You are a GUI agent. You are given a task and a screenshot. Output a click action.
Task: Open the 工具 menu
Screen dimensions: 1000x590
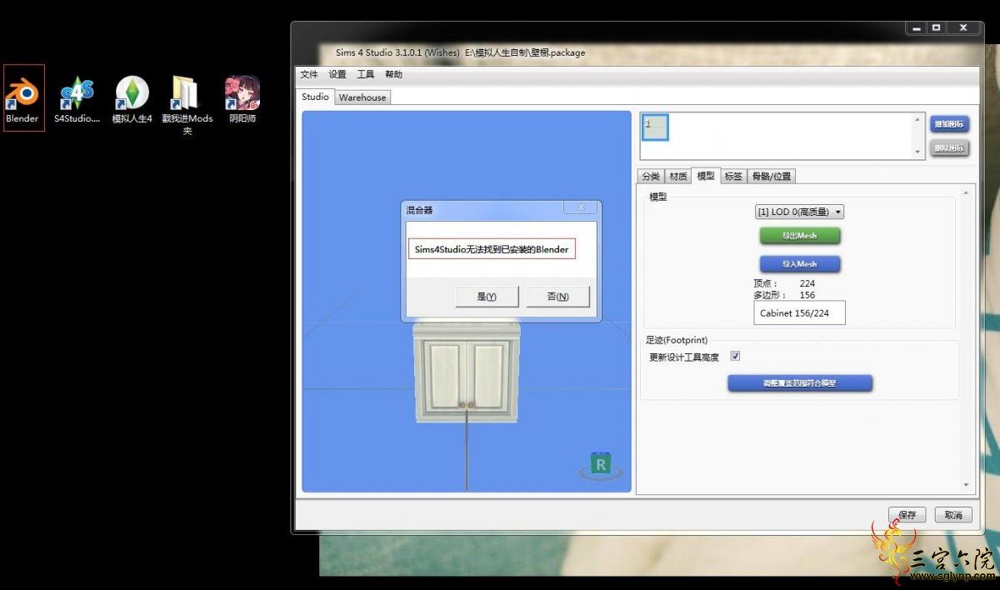pyautogui.click(x=365, y=74)
